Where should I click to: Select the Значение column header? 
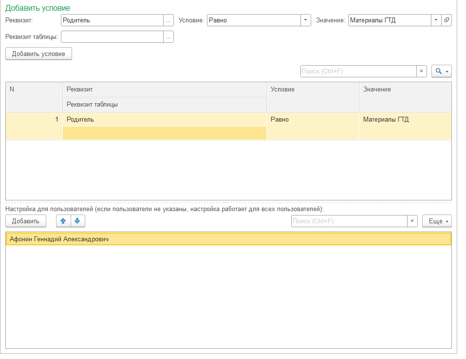pos(405,97)
